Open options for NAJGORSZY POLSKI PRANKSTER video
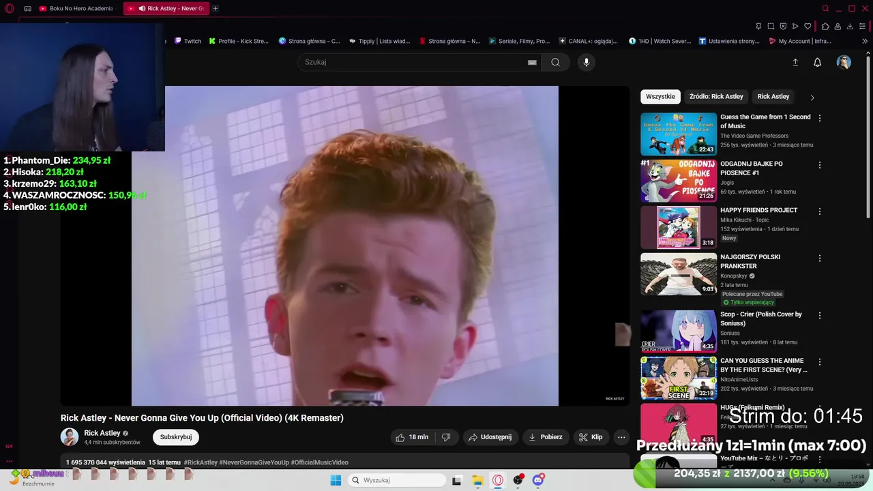Image resolution: width=873 pixels, height=491 pixels. [820, 258]
